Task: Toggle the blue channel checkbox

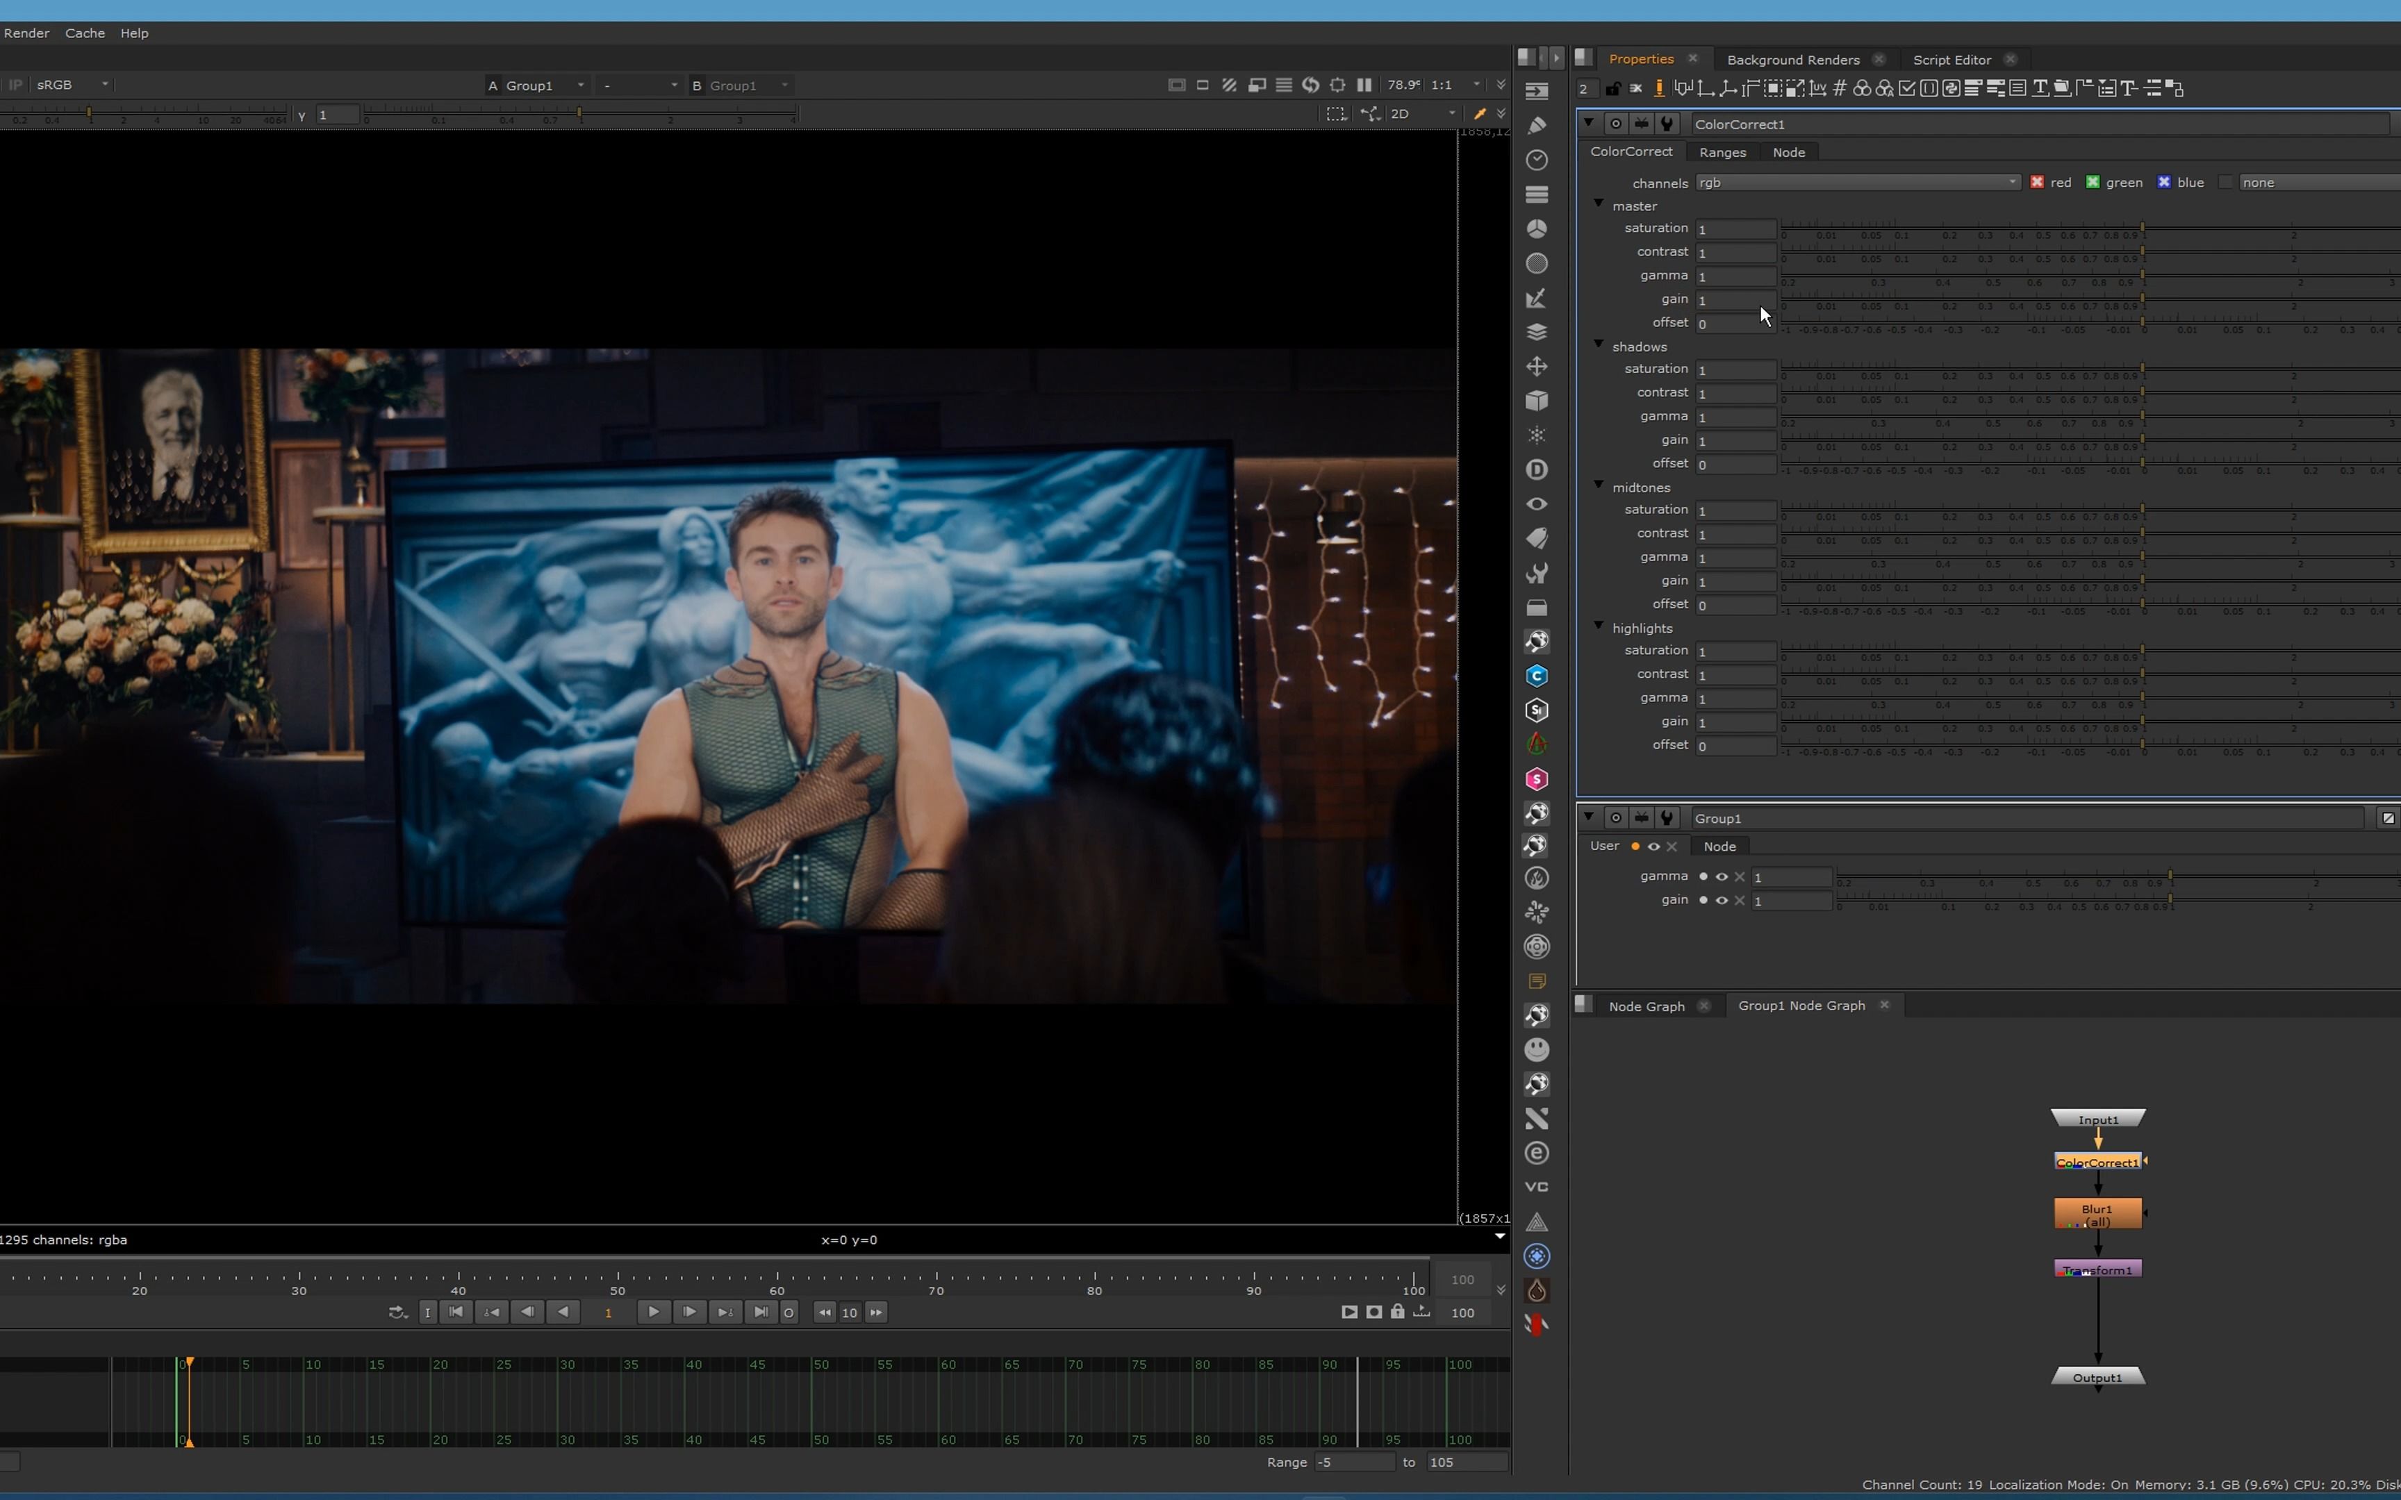Action: [x=2164, y=183]
